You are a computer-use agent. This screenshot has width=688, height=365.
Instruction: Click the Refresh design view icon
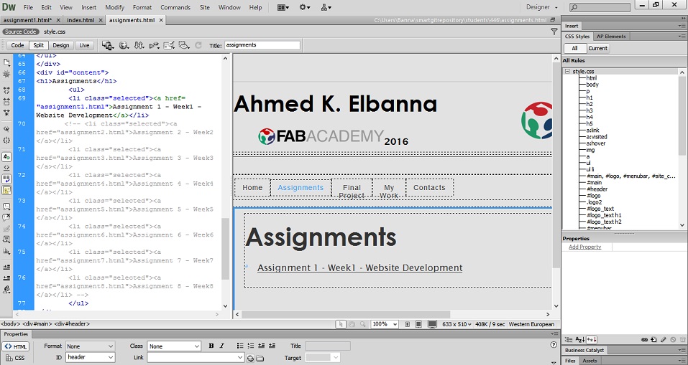pos(198,45)
